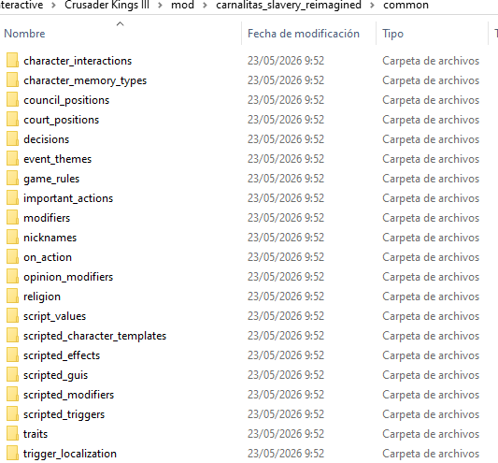Click modification date of scripted_guis row

coord(286,375)
